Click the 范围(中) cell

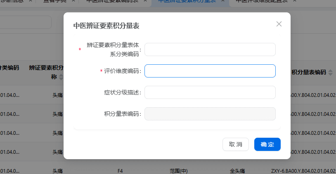pos(178,171)
